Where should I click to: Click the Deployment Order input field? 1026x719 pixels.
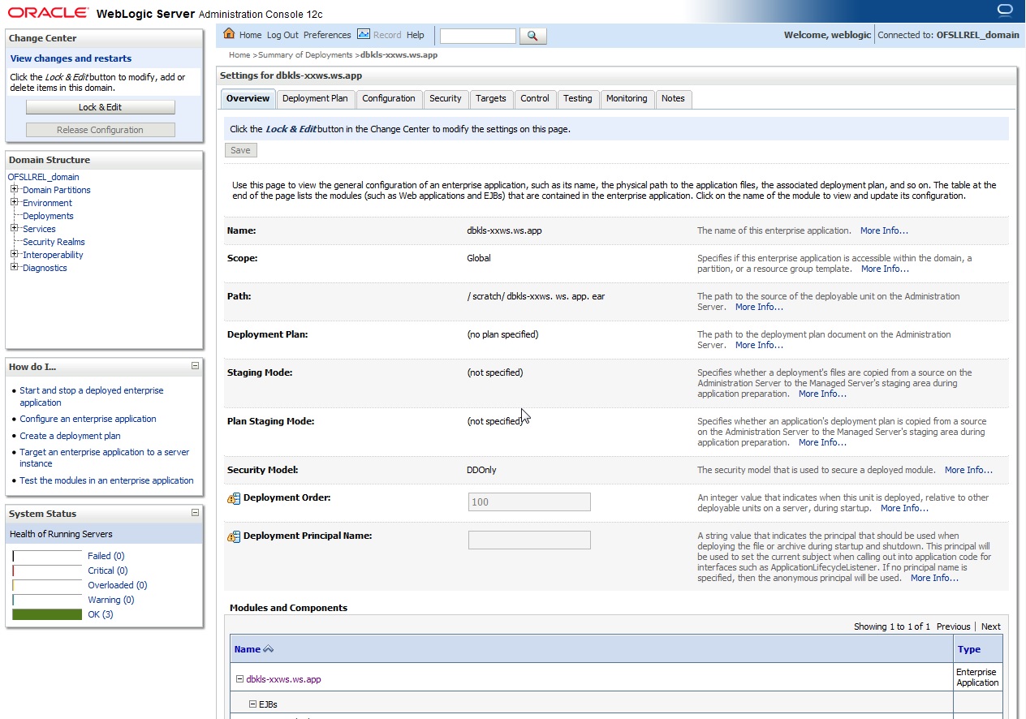tap(529, 502)
